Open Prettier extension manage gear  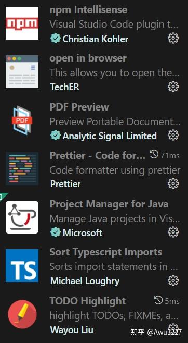173,183
